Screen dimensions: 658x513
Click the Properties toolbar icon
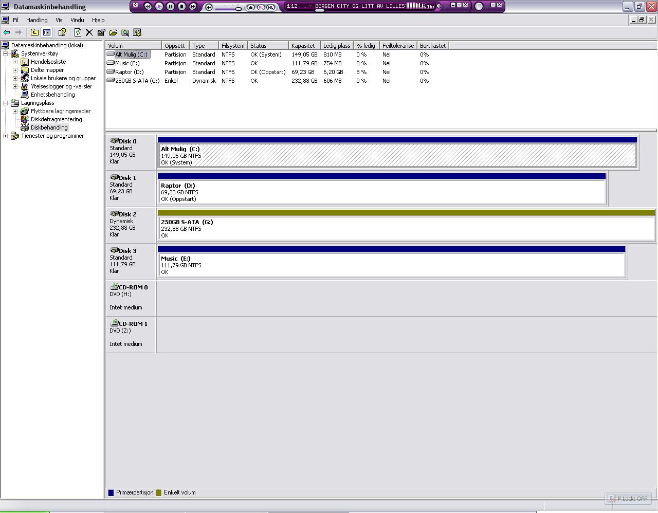click(101, 32)
